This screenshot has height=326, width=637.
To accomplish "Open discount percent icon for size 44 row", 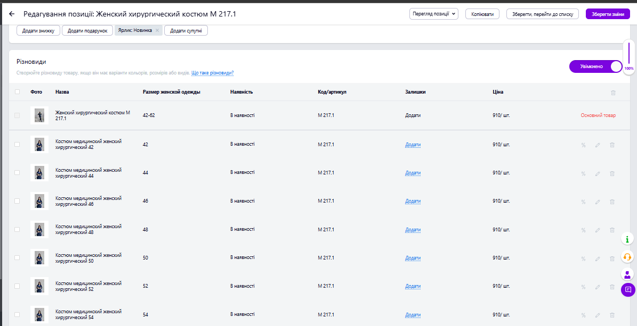I will (583, 173).
